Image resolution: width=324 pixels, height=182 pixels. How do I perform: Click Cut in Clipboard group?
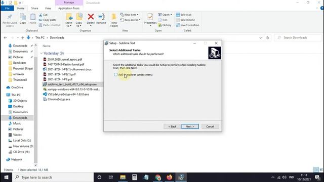click(x=43, y=15)
